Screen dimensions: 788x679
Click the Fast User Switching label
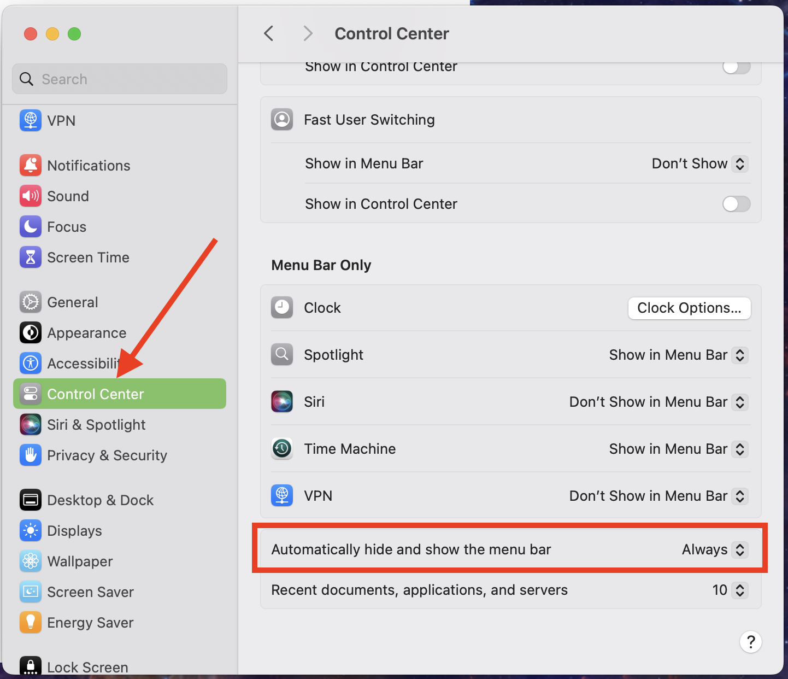coord(369,120)
